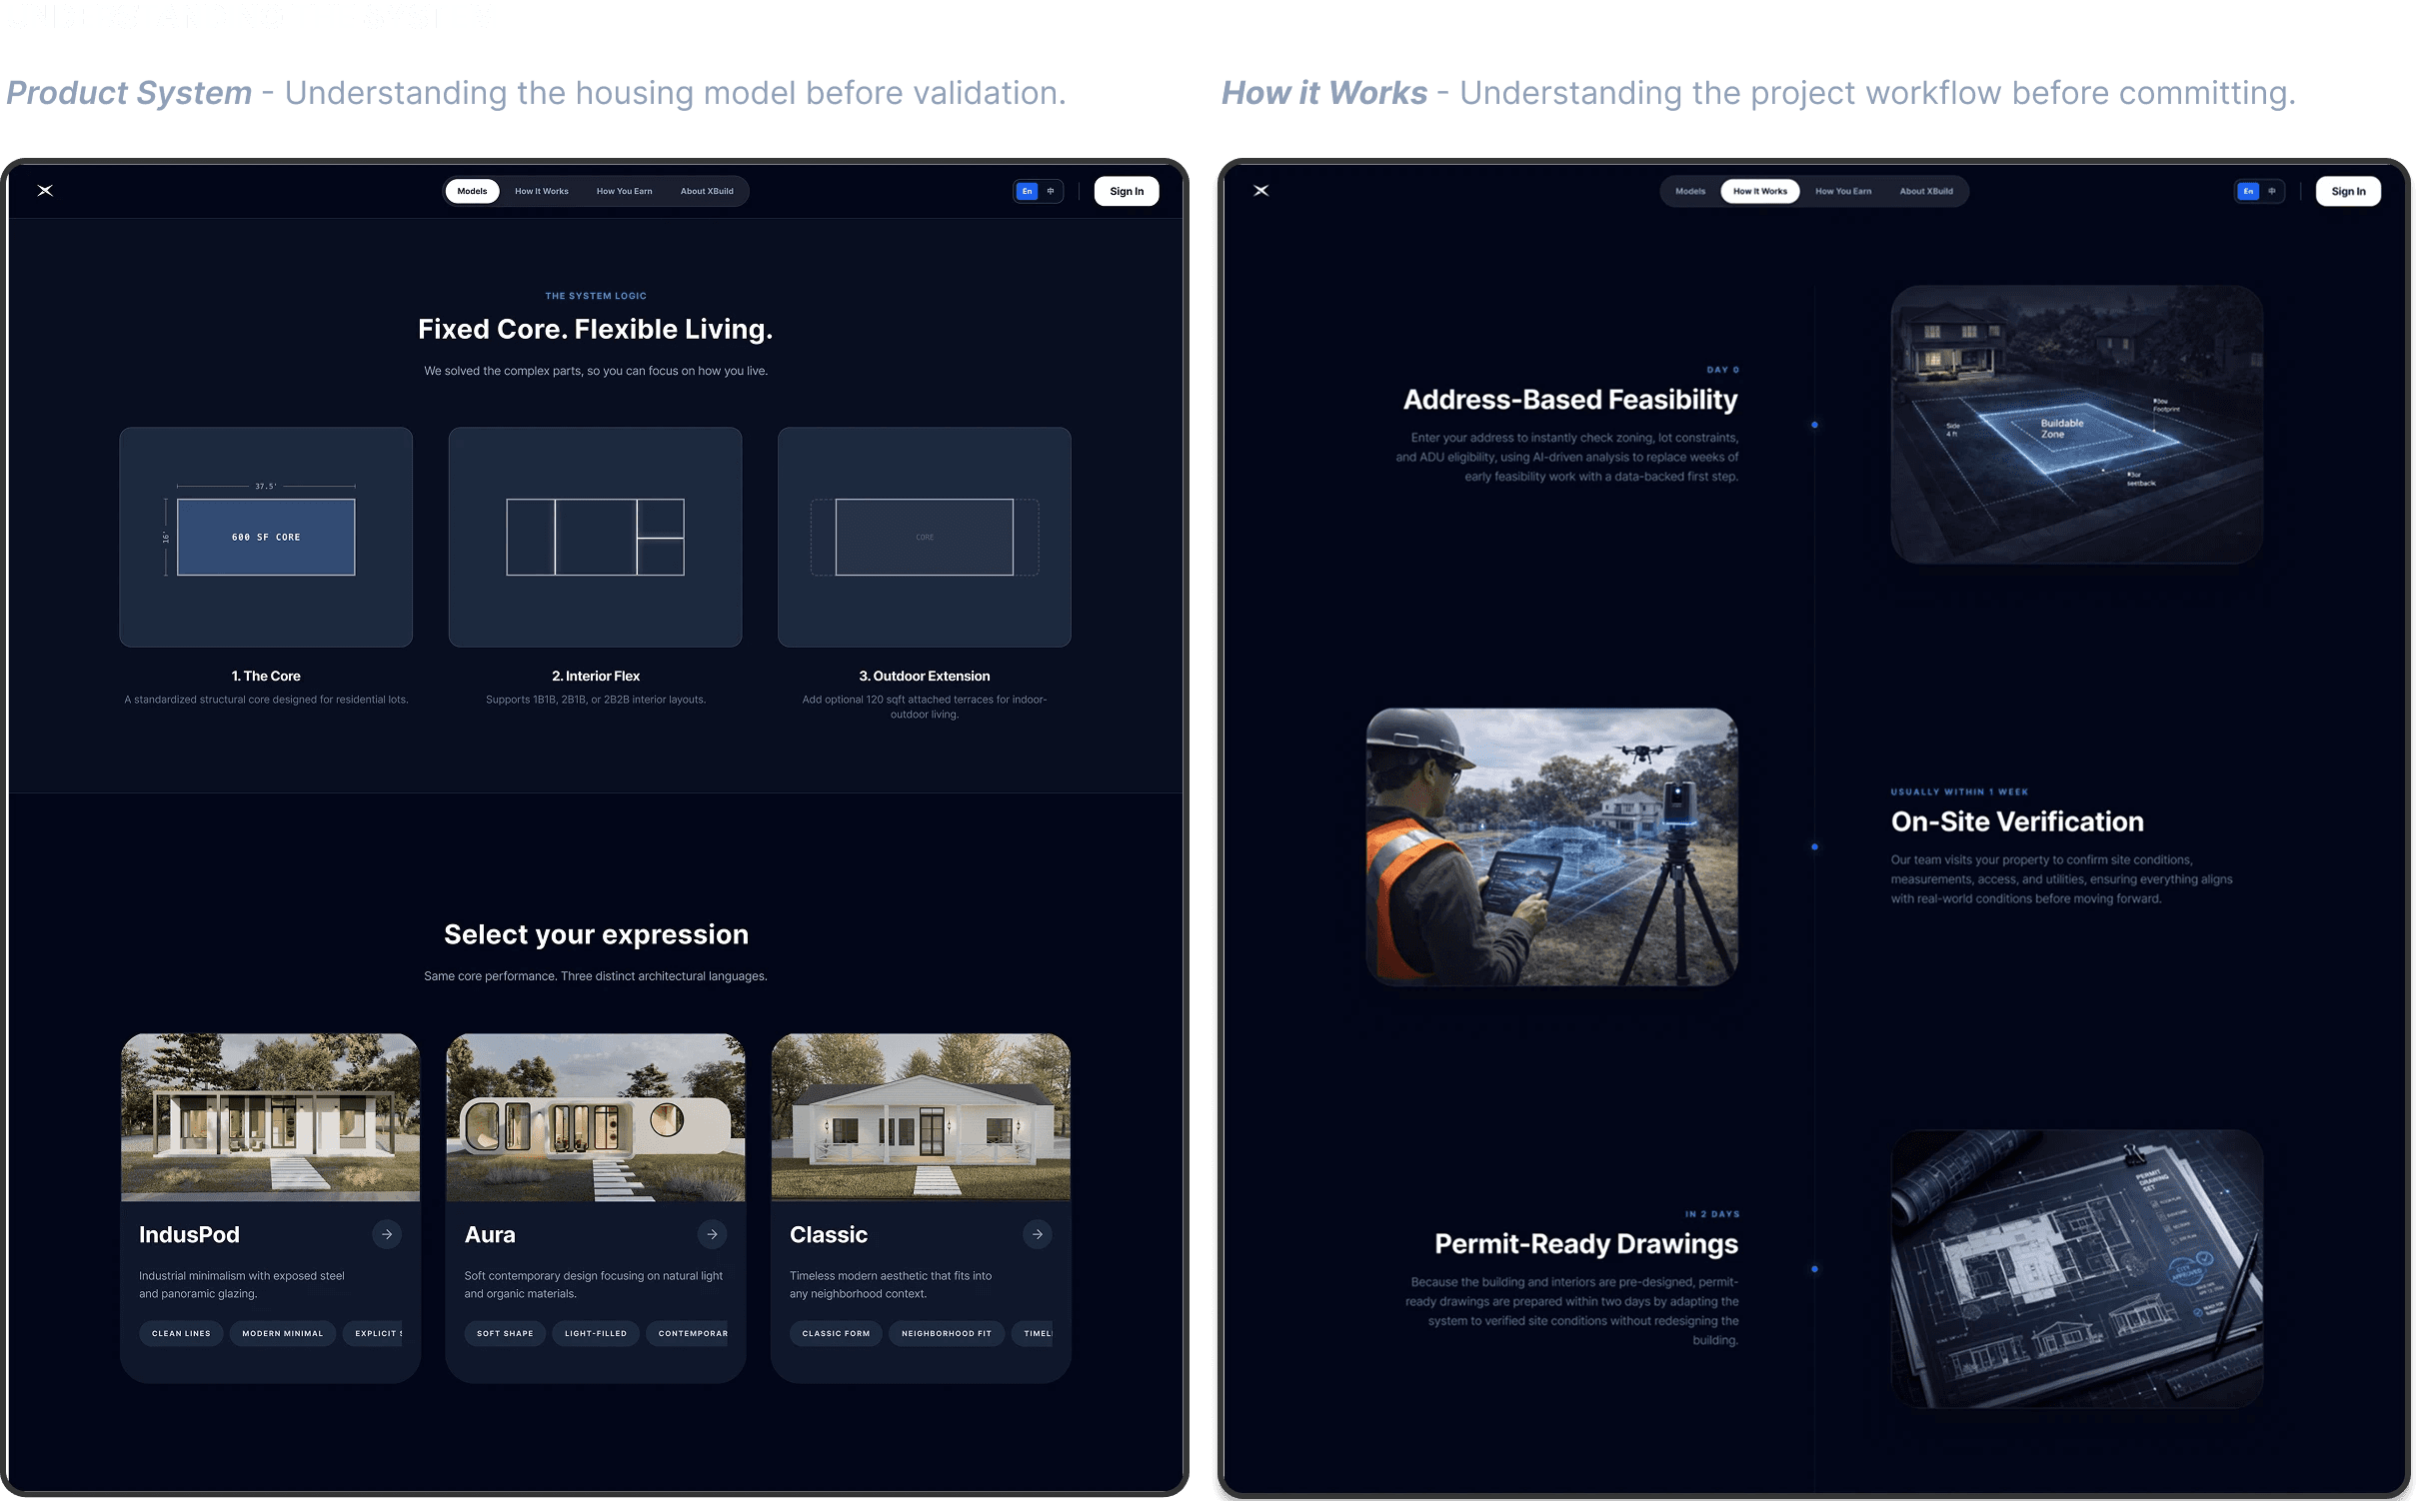This screenshot has width=2419, height=1501.
Task: Click the On-Site Verification timeline dot
Action: click(x=1814, y=847)
